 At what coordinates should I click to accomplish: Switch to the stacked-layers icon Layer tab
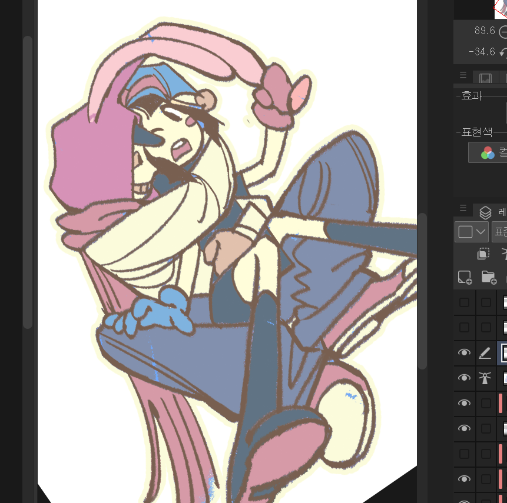(485, 212)
